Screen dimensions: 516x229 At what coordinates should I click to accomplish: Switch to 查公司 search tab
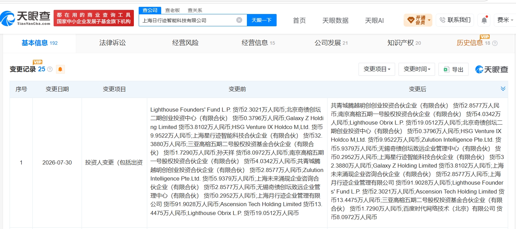point(150,10)
